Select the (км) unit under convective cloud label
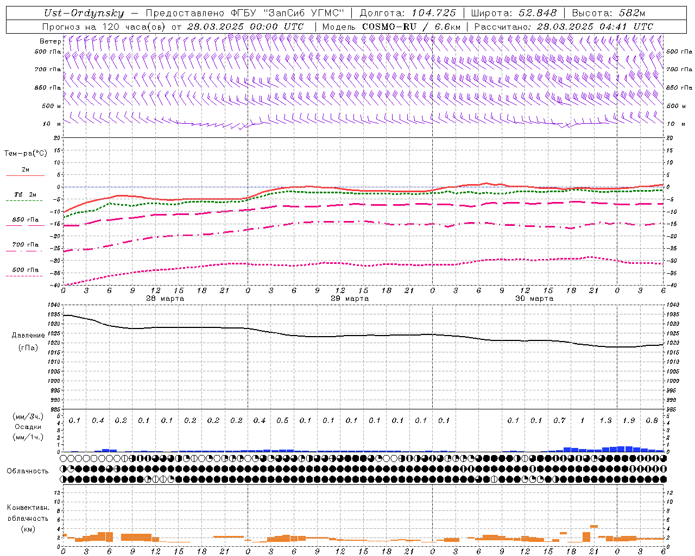Image resolution: width=695 pixels, height=556 pixels. click(28, 528)
